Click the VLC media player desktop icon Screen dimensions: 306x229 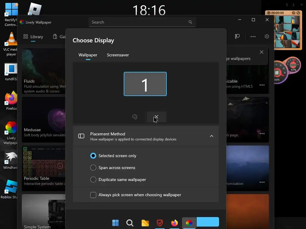[10, 44]
